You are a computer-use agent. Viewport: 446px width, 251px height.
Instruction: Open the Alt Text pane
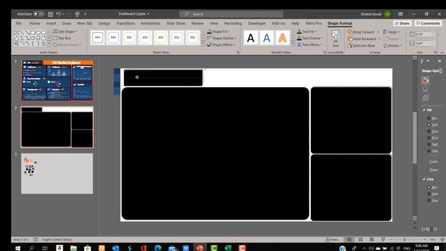336,39
